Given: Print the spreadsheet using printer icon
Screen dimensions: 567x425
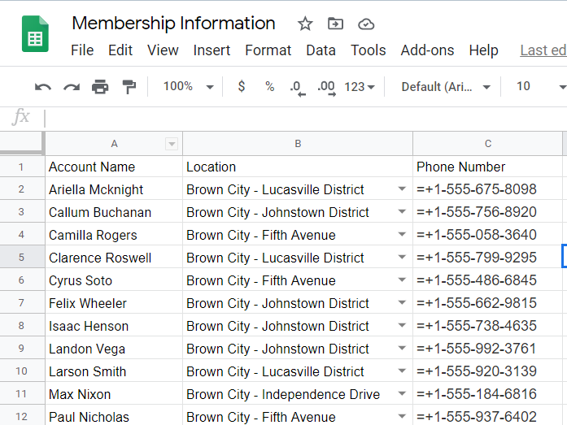Looking at the screenshot, I should click(100, 87).
